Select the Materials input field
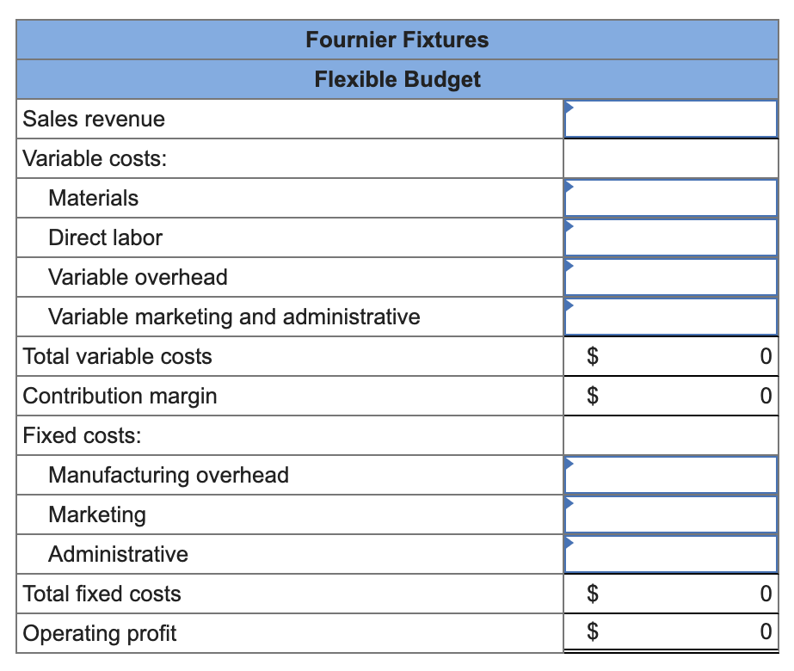794x671 pixels. pos(671,198)
